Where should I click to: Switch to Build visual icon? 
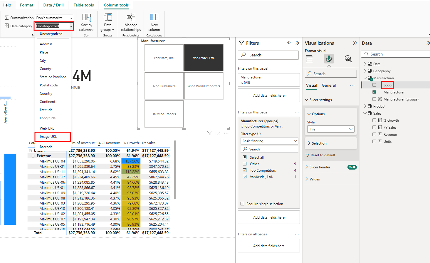coord(310,59)
